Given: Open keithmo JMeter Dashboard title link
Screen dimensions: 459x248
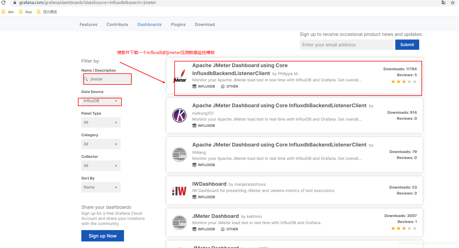Looking at the screenshot, I should click(x=216, y=216).
